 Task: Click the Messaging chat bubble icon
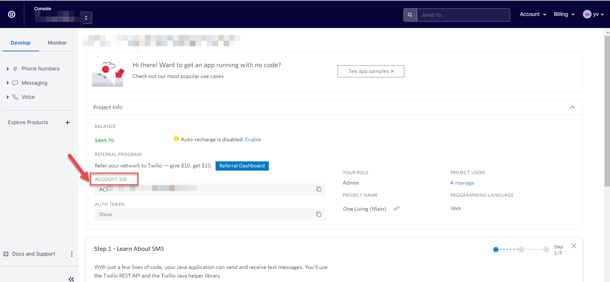tap(15, 83)
